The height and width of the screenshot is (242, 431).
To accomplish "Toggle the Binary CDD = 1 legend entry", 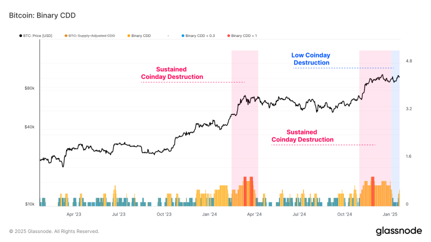I will pyautogui.click(x=242, y=35).
